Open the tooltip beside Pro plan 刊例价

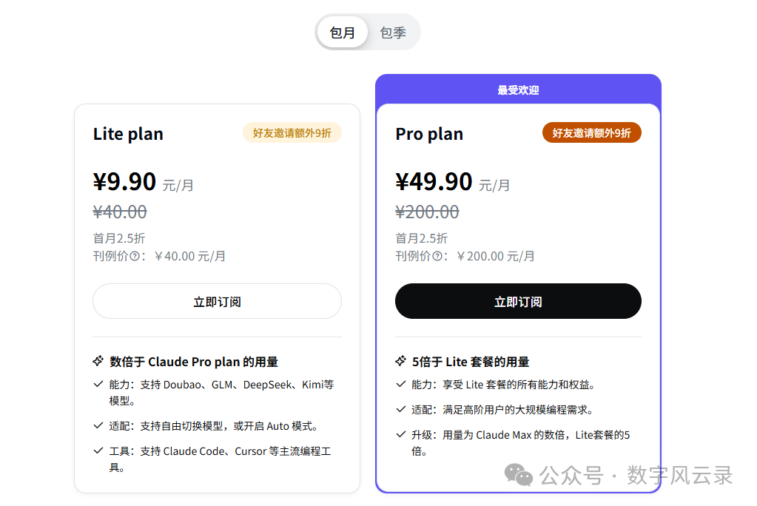pos(437,256)
